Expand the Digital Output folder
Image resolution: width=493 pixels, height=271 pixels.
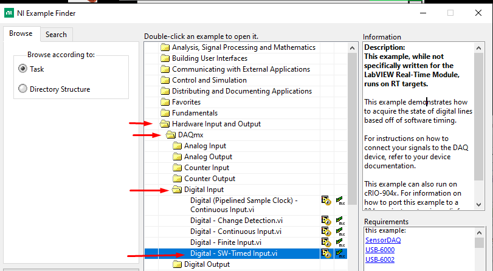[177, 264]
